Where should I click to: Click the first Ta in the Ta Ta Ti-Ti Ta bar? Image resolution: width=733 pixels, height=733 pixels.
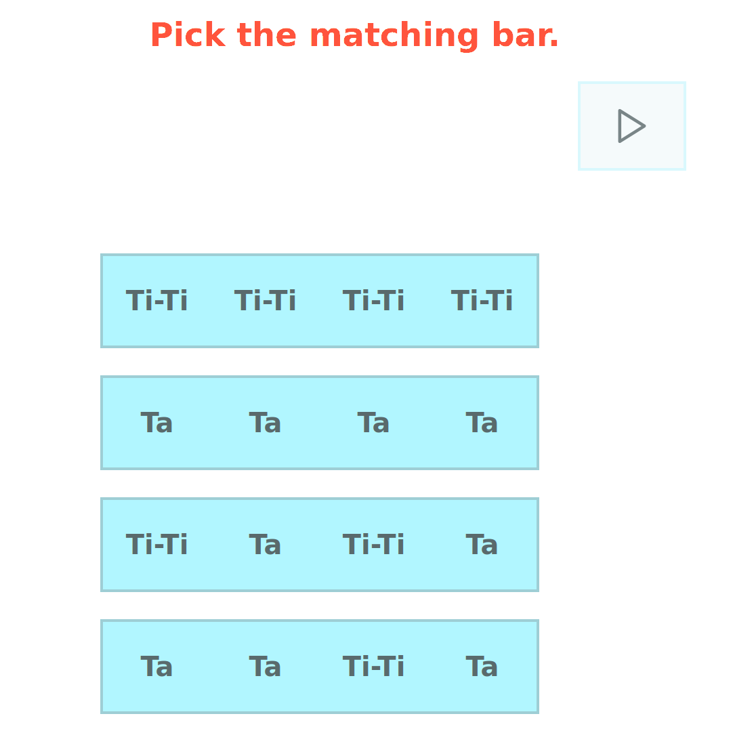pos(156,667)
